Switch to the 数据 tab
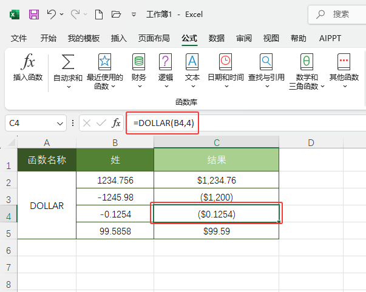Viewport: 366px width, 292px height. (x=216, y=38)
